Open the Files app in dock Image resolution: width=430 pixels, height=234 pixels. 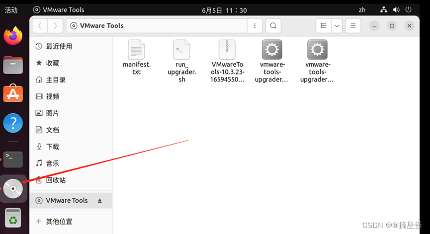(x=13, y=65)
